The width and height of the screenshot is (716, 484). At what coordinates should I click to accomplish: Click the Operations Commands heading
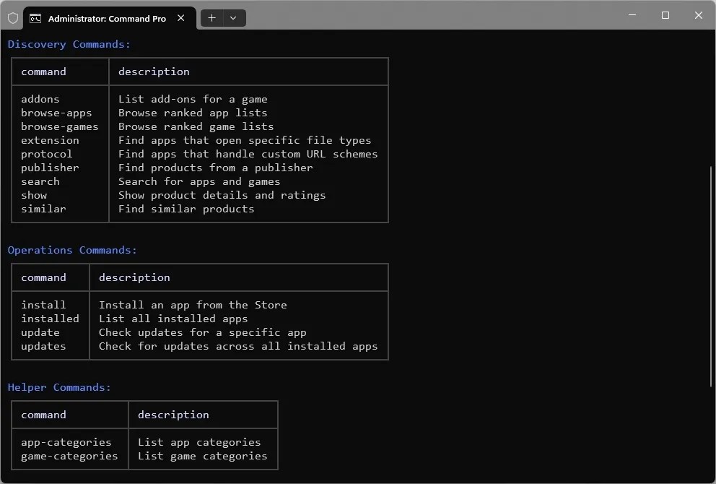tap(71, 250)
